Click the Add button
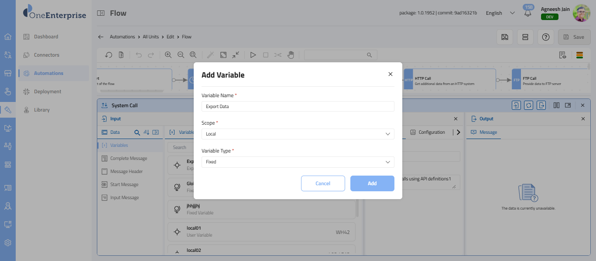 pos(372,183)
